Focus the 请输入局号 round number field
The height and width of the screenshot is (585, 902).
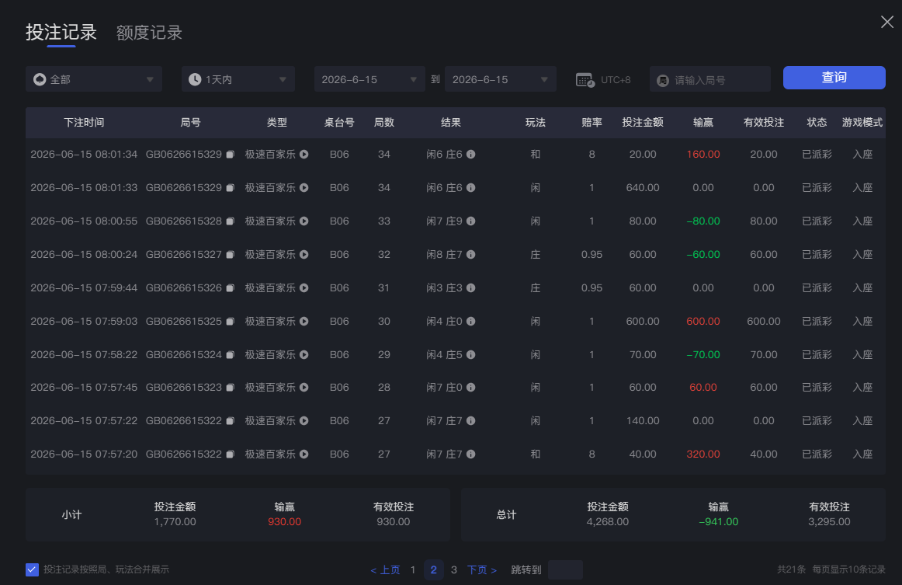(709, 79)
